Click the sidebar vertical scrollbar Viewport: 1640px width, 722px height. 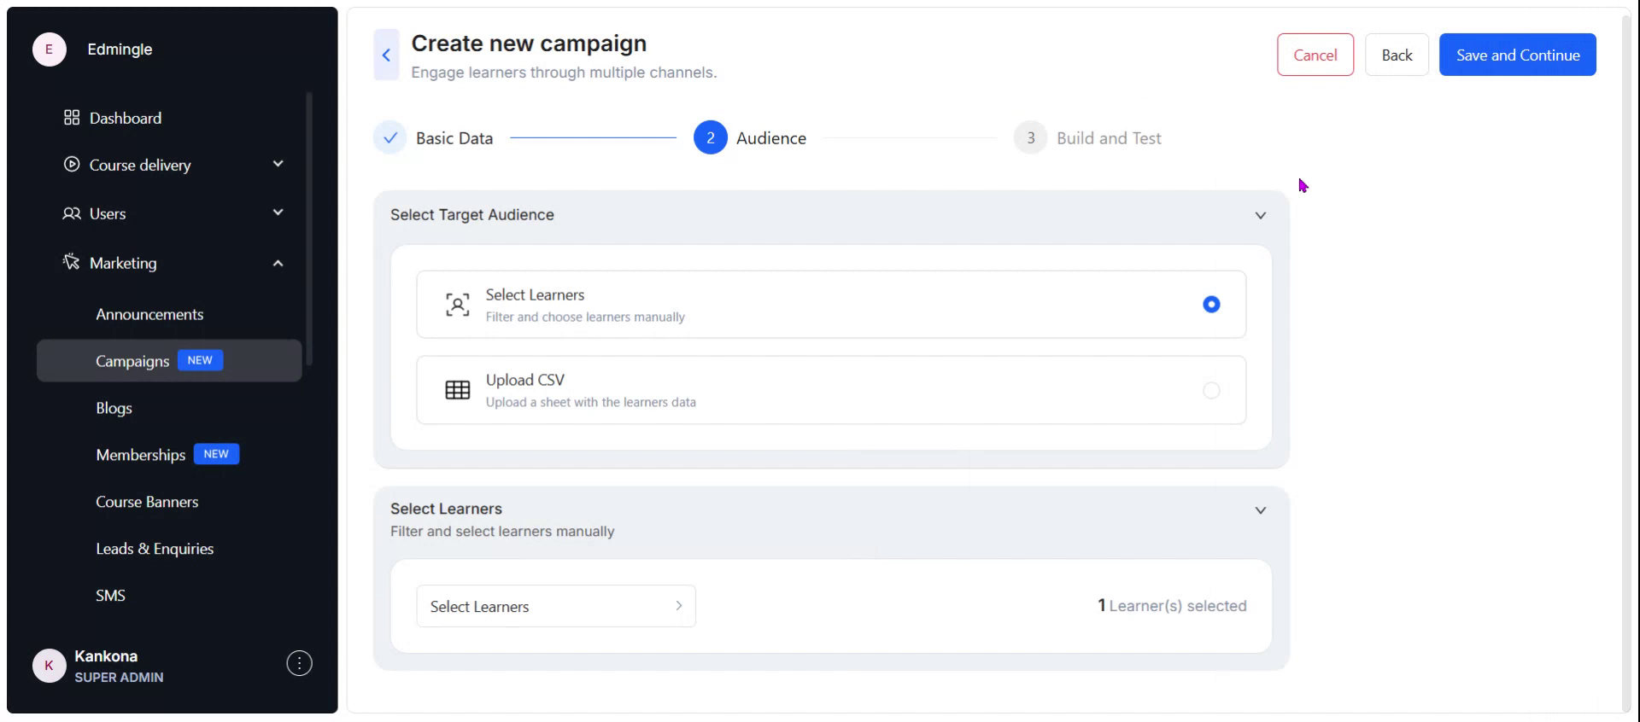[x=309, y=229]
